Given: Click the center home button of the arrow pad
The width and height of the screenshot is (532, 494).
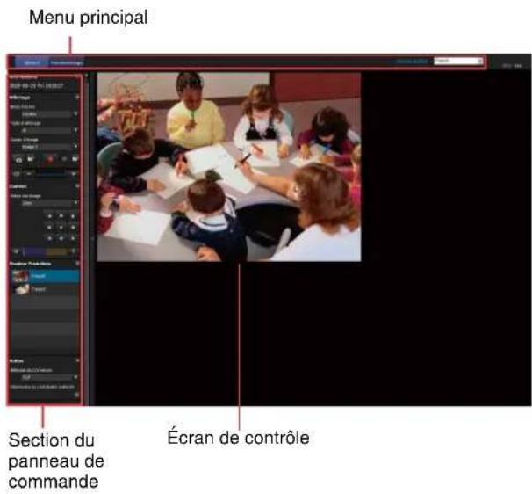Looking at the screenshot, I should point(61,228).
